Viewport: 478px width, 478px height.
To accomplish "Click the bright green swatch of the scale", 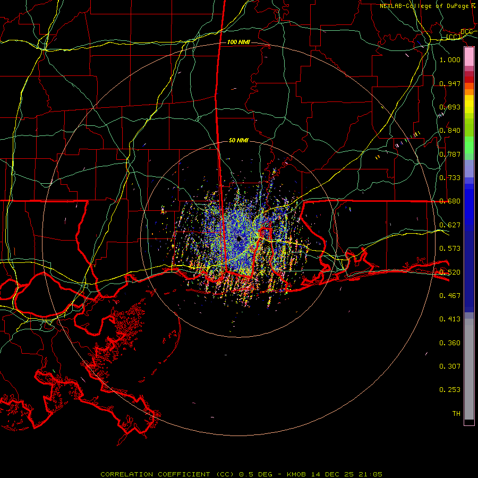I will [469, 145].
